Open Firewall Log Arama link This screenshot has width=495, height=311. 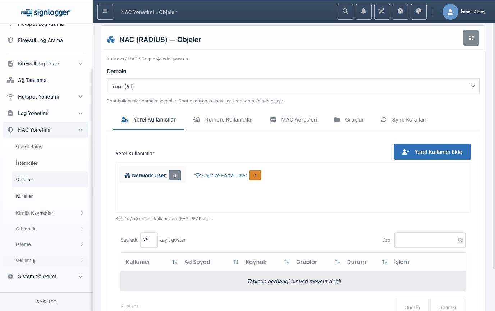click(45, 40)
